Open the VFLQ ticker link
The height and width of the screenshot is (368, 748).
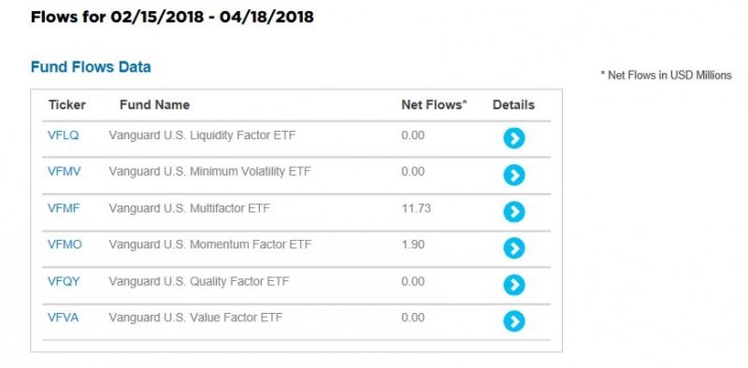[x=63, y=135]
